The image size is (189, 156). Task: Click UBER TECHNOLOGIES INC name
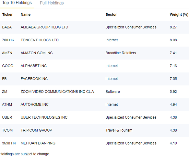(44, 117)
